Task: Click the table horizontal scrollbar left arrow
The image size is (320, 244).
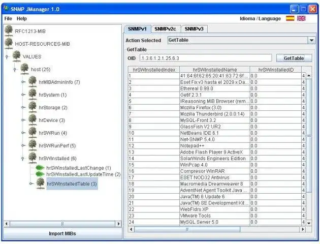Action: tap(131, 229)
